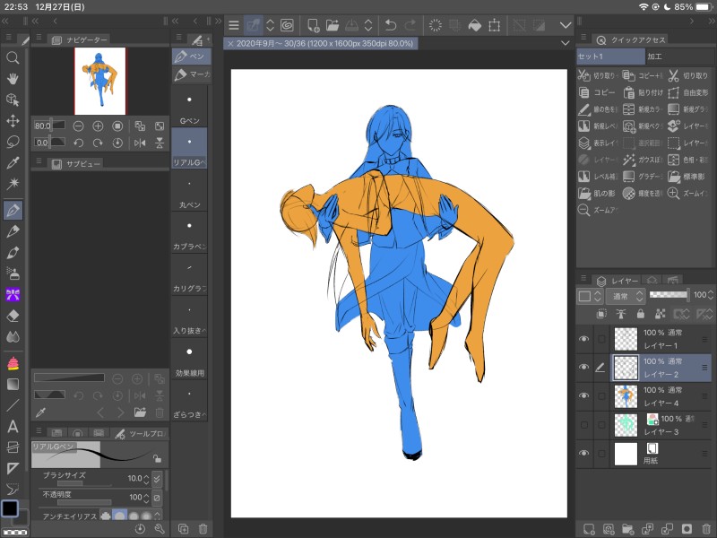Pick the Eyedropper tool
Image resolution: width=717 pixels, height=538 pixels.
(13, 163)
